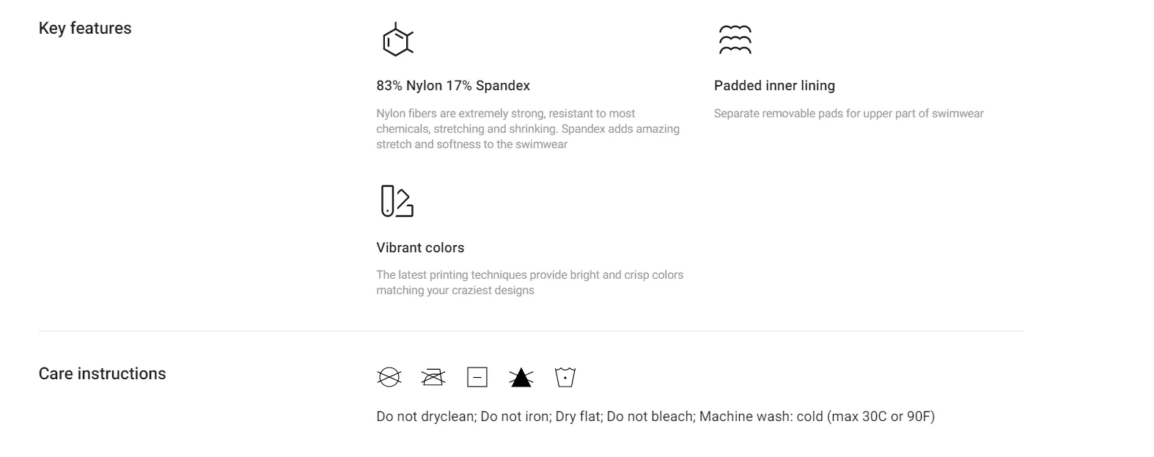Select the Care instructions heading

[x=102, y=373]
